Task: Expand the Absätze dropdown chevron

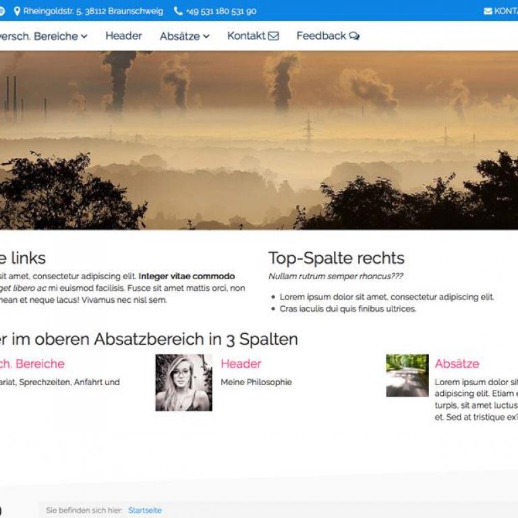Action: click(x=206, y=37)
